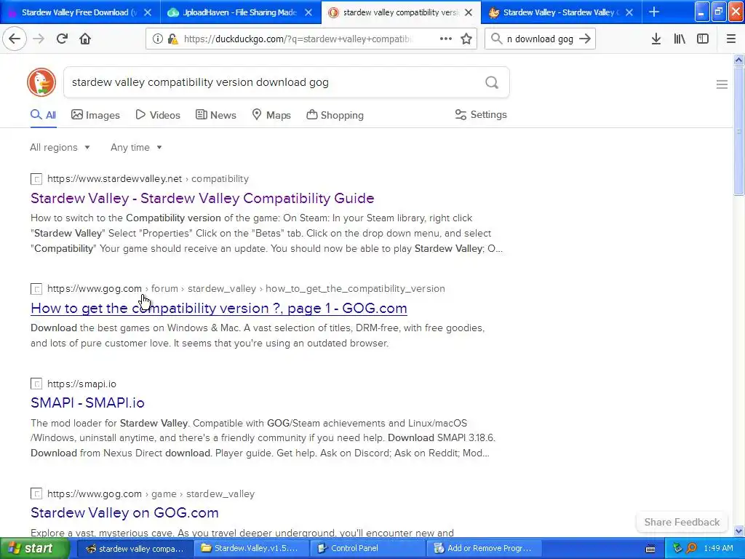Open the Firefox Library icon
This screenshot has height=559, width=745.
[680, 39]
